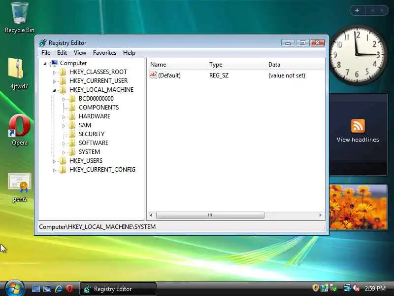Sort values by the Data column header

click(295, 65)
